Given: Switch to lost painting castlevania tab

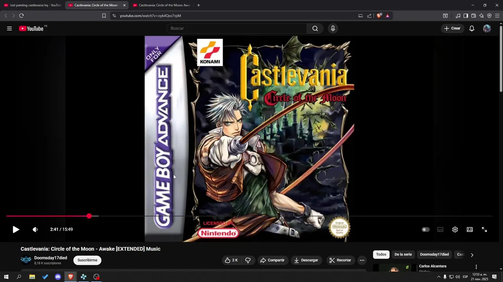Looking at the screenshot, I should 32,5.
